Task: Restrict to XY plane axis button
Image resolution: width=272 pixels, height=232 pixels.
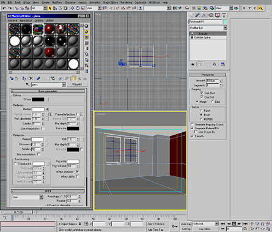Action: pos(260,8)
